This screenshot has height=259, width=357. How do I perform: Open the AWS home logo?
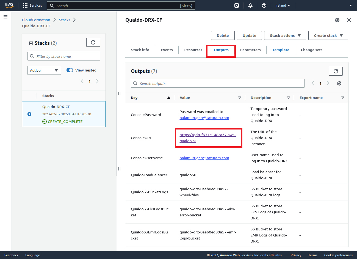pos(9,5)
